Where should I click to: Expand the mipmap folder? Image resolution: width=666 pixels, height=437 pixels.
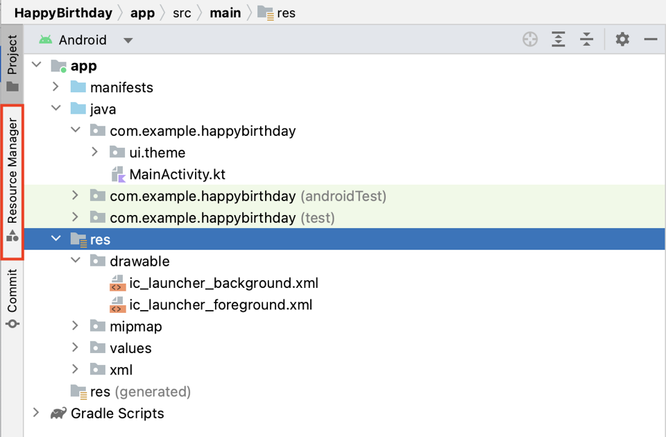tap(76, 326)
